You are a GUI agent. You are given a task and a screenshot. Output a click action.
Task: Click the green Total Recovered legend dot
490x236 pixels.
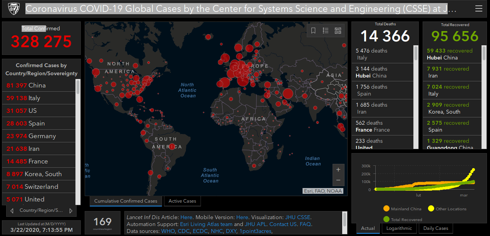386,219
